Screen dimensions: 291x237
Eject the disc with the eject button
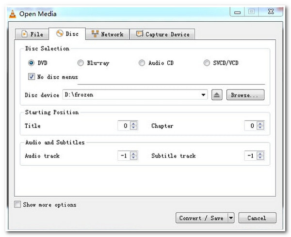217,95
